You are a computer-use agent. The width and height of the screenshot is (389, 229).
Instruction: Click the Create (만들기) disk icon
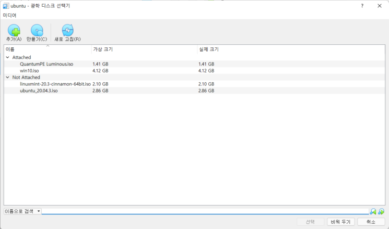(37, 31)
